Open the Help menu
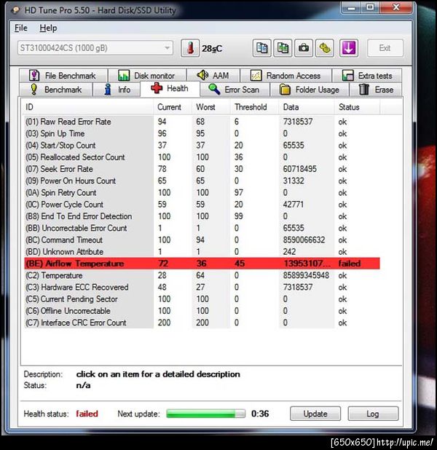 tap(48, 28)
